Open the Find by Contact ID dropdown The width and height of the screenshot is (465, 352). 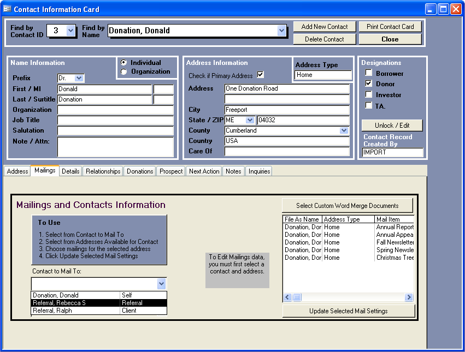pyautogui.click(x=70, y=31)
